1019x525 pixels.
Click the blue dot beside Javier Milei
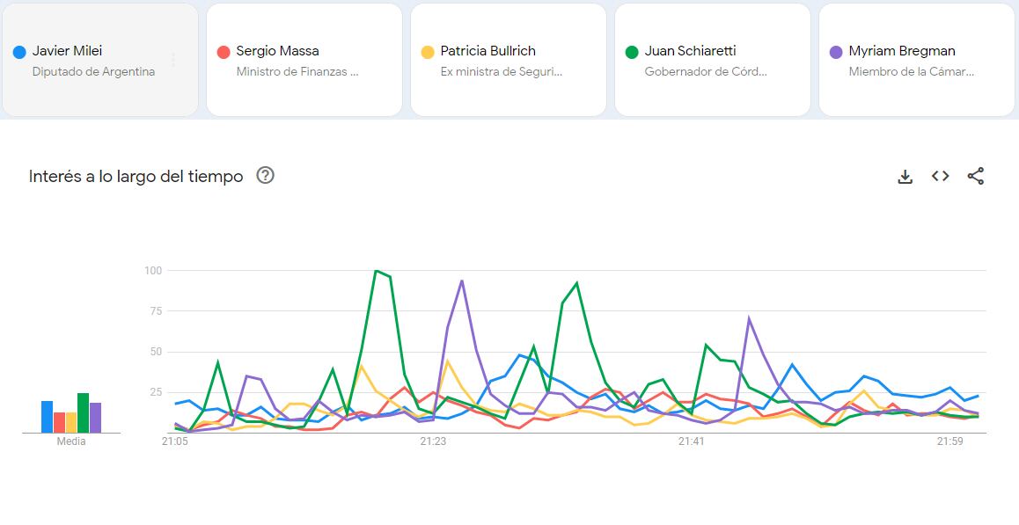coord(19,52)
